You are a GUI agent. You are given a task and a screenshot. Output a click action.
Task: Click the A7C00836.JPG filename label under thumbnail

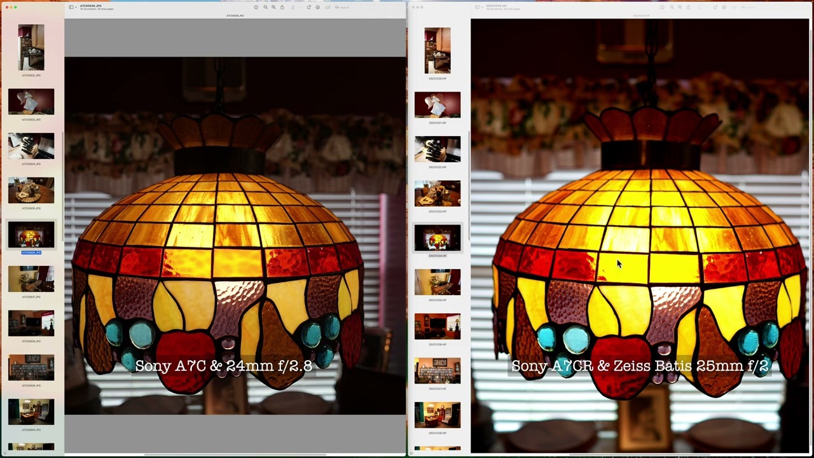pyautogui.click(x=31, y=253)
